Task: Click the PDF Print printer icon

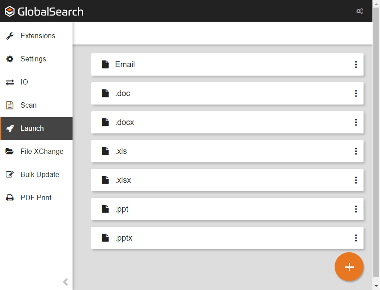Action: [10, 198]
